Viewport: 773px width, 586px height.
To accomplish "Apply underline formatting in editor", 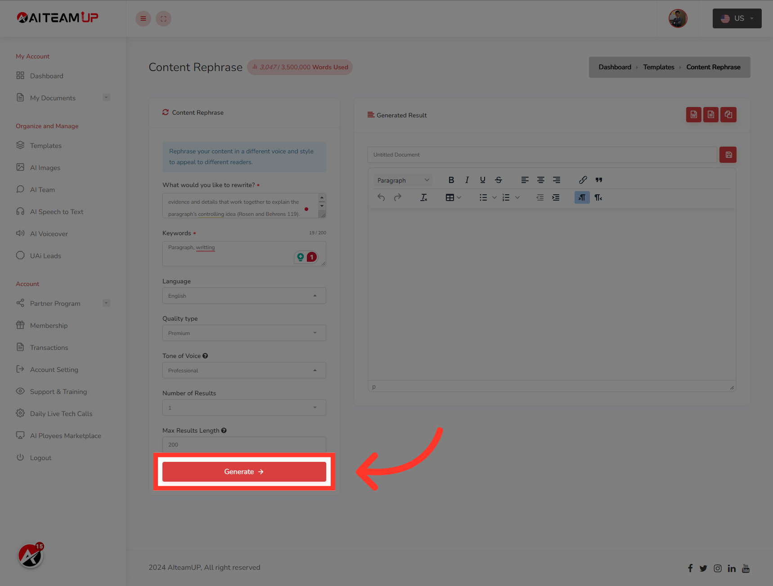I will point(482,180).
